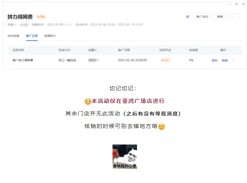Image resolution: width=247 pixels, height=183 pixels.
Task: Switch to the 活动详情 tab
Action: pos(13,36)
